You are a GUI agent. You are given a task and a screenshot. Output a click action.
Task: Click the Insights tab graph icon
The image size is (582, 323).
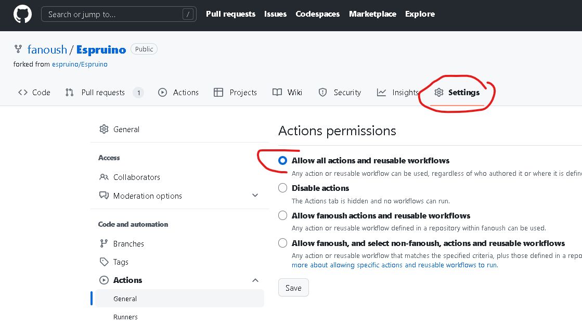coord(381,93)
